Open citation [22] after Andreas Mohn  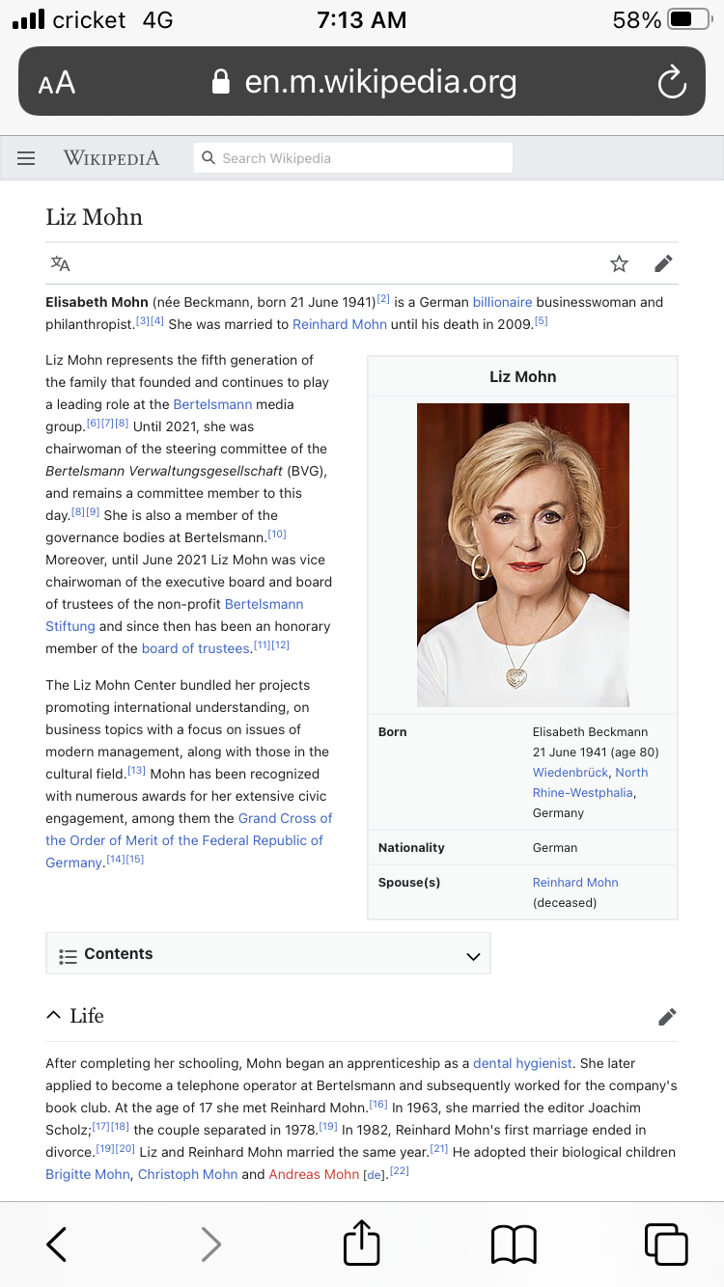(x=400, y=1170)
